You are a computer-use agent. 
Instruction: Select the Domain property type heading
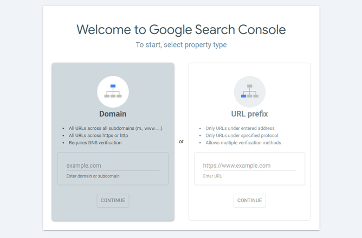point(113,114)
